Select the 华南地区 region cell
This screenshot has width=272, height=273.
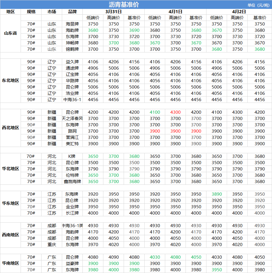point(10,263)
